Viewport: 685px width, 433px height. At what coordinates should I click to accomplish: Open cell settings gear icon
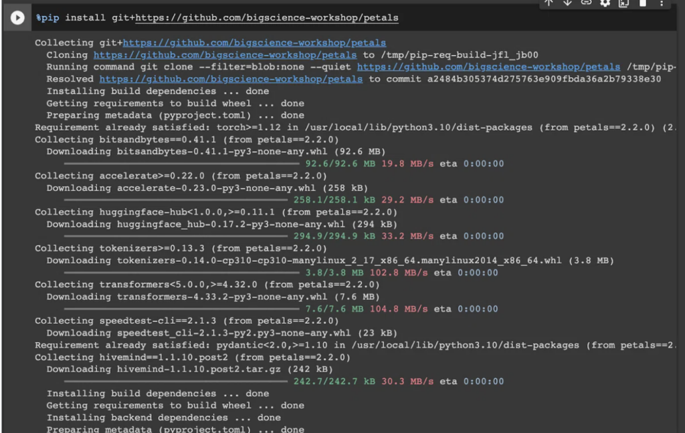(605, 3)
